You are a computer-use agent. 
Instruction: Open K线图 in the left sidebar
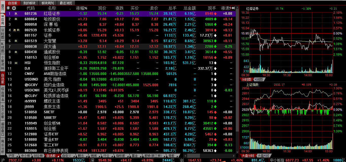[x=3, y=47]
